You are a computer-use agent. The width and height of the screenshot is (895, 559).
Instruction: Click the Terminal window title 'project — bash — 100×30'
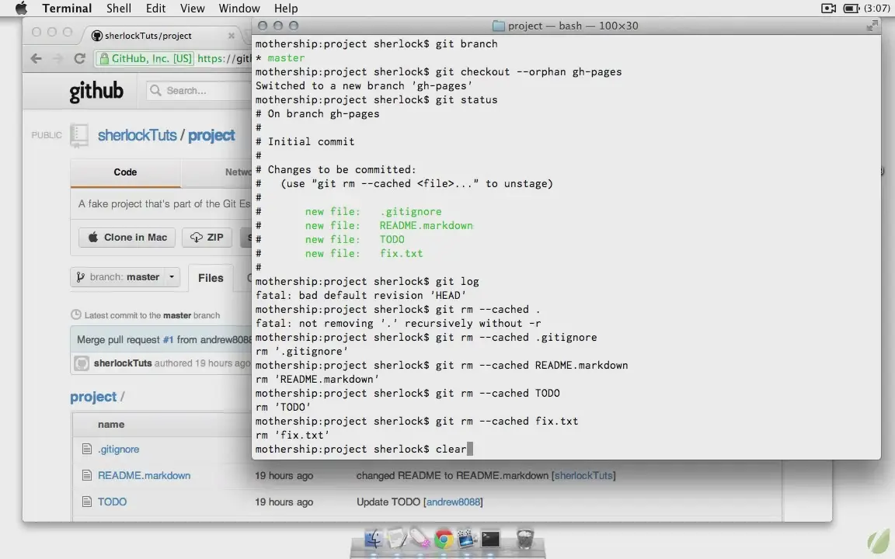[x=573, y=26]
